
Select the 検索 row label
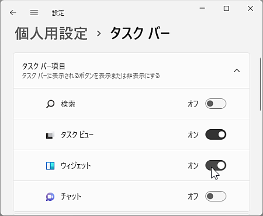tap(68, 104)
